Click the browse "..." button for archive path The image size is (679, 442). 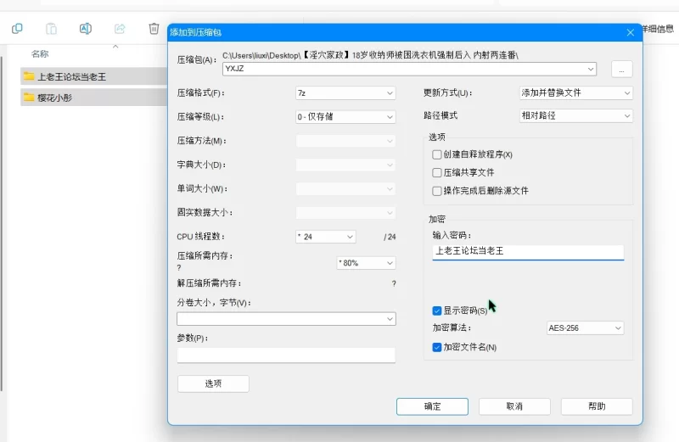[x=621, y=70]
